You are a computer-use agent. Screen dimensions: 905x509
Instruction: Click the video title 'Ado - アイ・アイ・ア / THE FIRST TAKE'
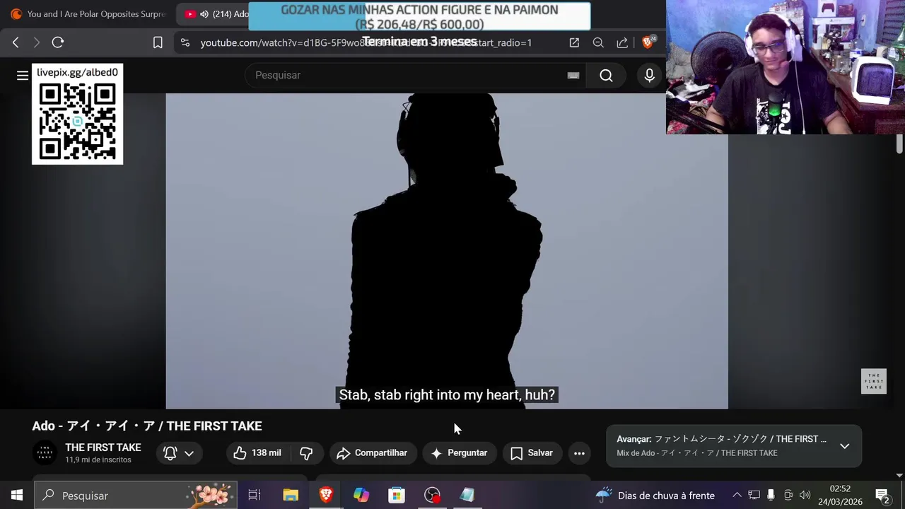click(147, 426)
